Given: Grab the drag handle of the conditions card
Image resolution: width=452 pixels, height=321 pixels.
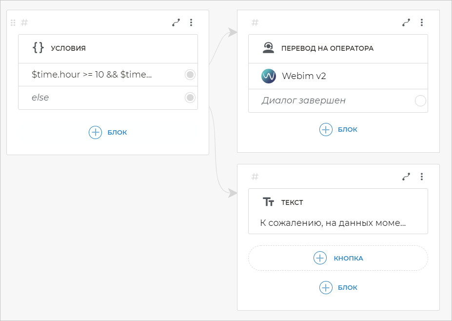Looking at the screenshot, I should 13,22.
